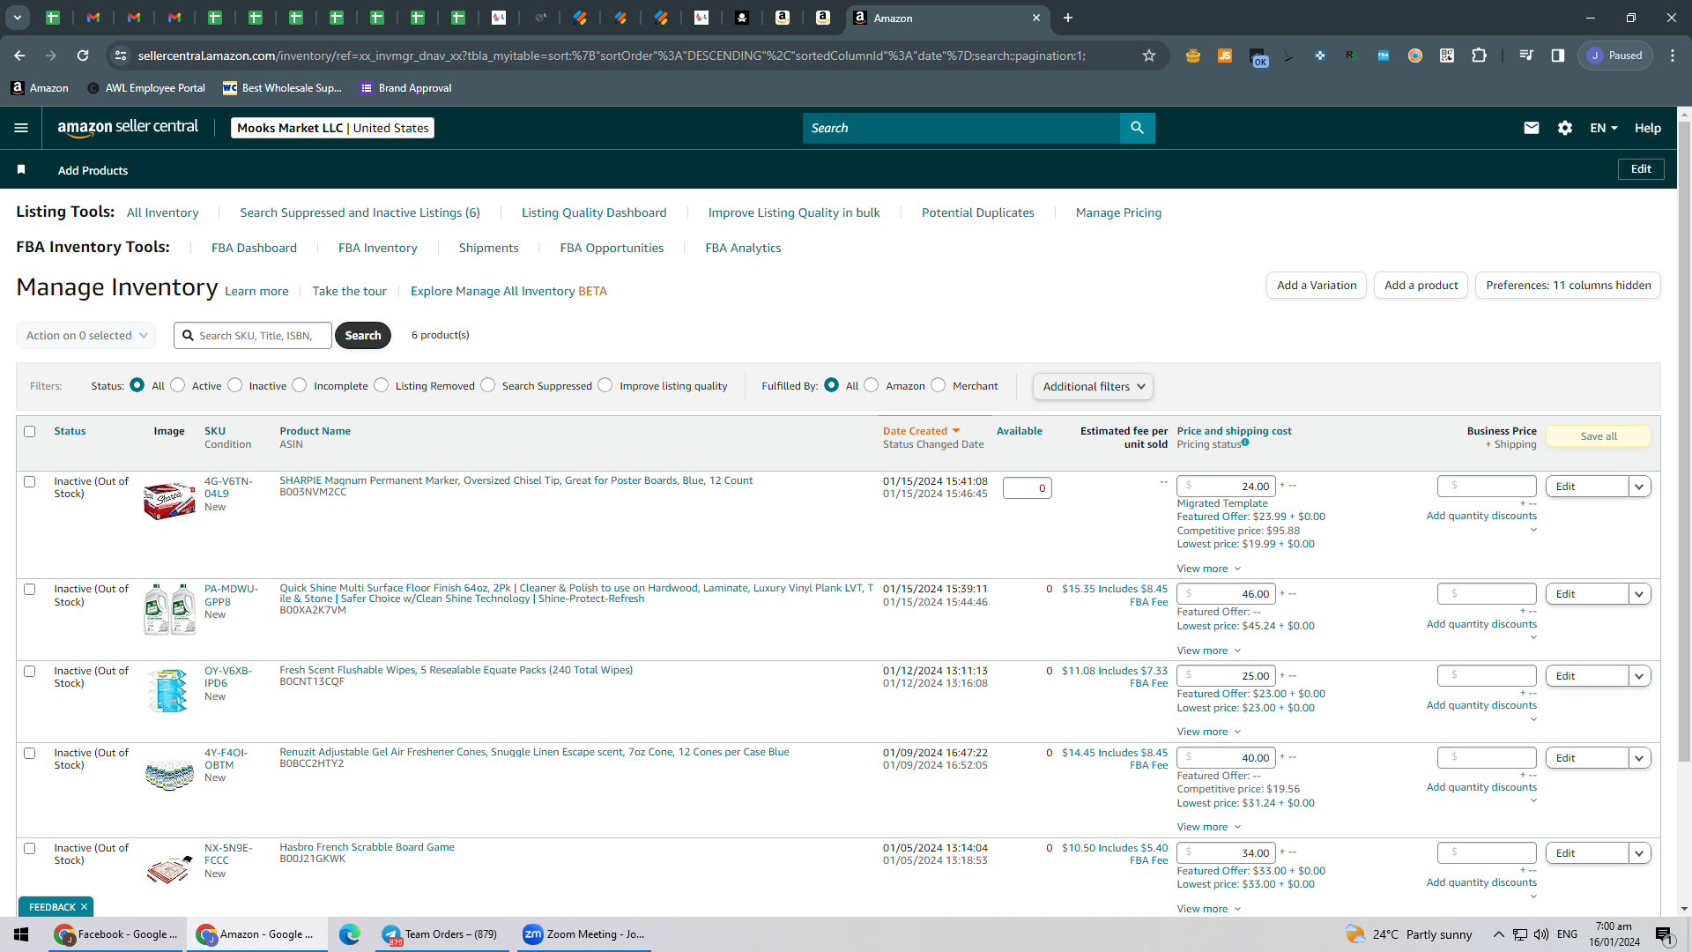The height and width of the screenshot is (952, 1692).
Task: Open the Chrome extensions puzzle icon
Action: point(1479,56)
